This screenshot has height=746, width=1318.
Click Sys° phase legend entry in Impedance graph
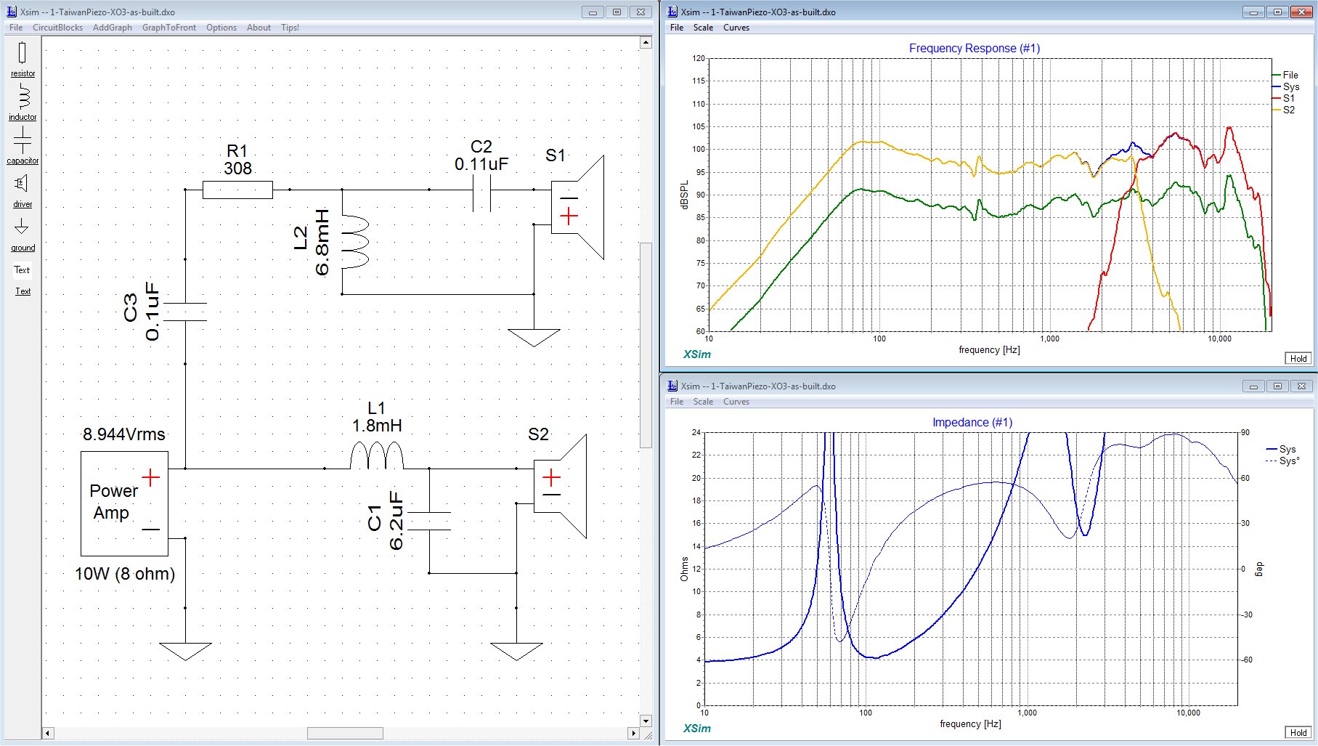1283,461
